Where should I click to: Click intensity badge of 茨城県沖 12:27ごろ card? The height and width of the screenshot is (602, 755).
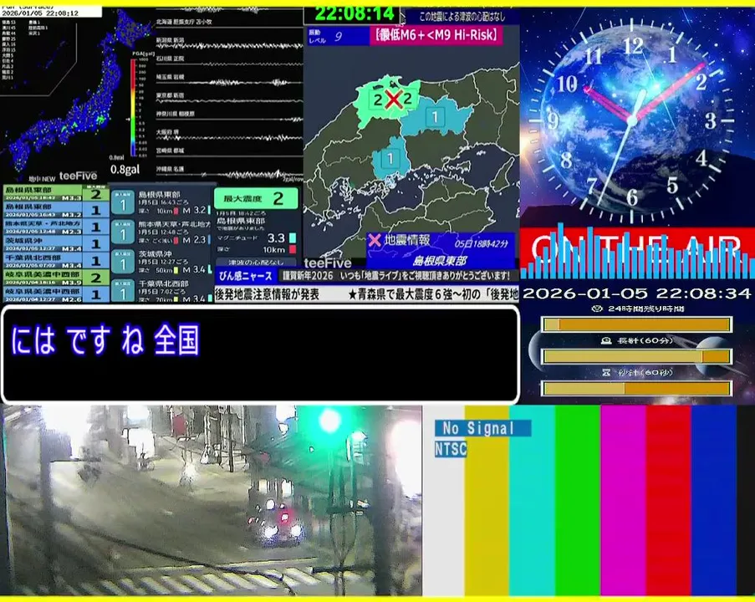[123, 262]
